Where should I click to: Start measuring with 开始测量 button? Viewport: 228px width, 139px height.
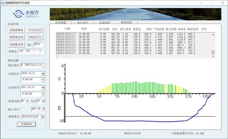(26, 124)
